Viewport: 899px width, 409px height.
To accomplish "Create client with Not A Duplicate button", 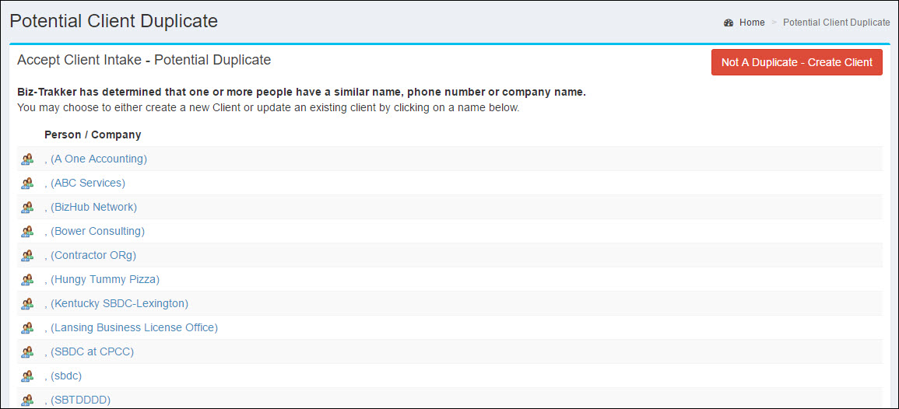I will (x=796, y=62).
